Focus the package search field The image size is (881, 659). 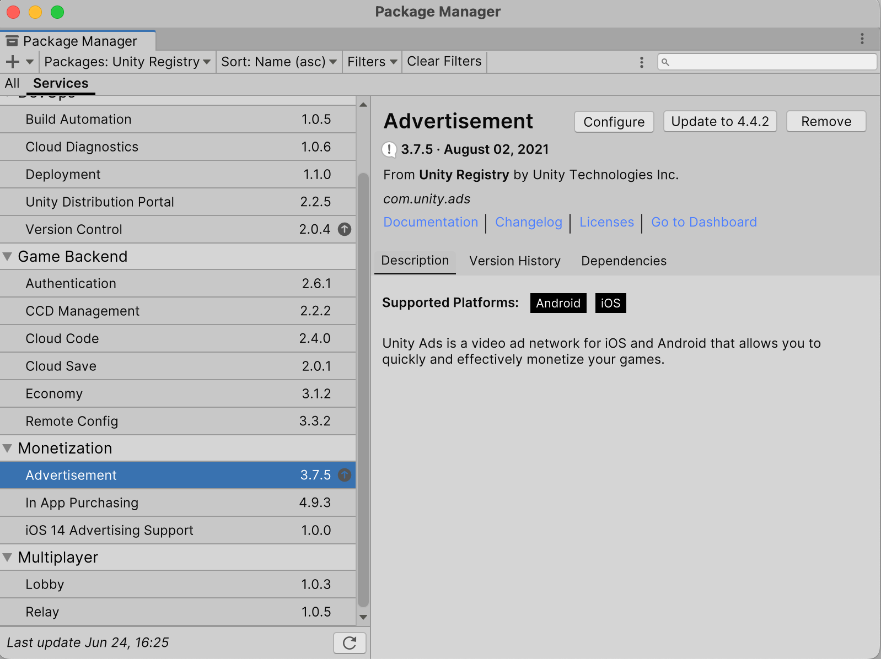[x=767, y=62]
